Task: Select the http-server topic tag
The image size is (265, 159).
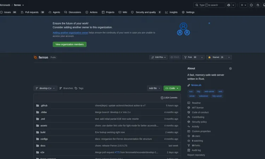Action: [217, 96]
